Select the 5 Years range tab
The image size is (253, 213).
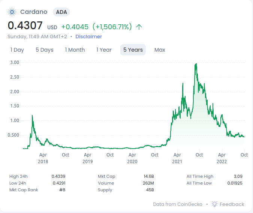133,50
